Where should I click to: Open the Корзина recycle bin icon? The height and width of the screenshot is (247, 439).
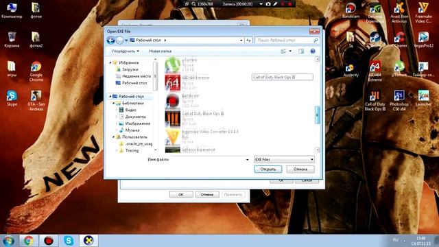(x=12, y=40)
